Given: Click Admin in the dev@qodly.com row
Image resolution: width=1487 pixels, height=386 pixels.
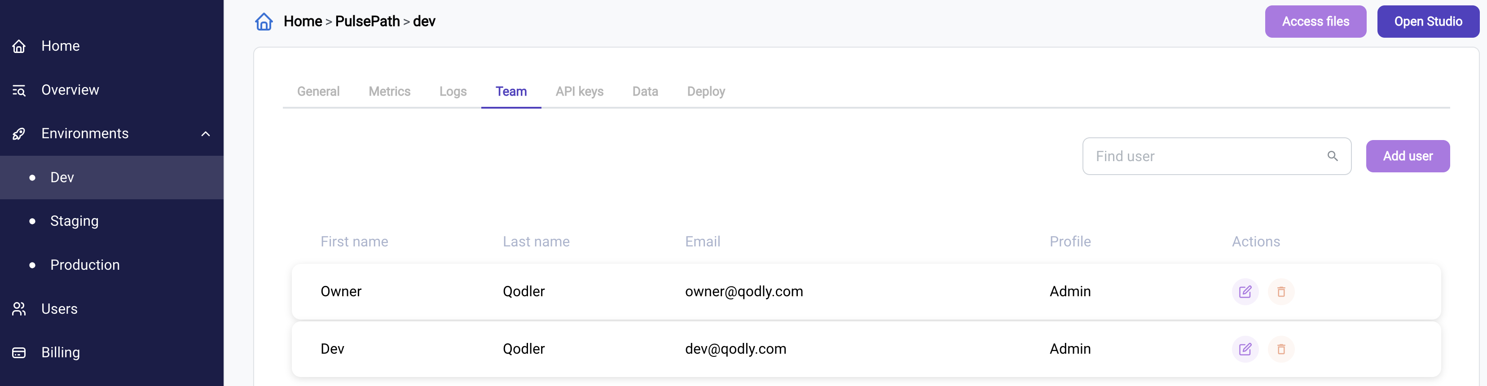Looking at the screenshot, I should [1069, 349].
